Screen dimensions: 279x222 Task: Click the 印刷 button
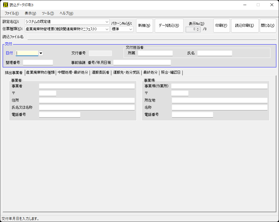(x=221, y=26)
